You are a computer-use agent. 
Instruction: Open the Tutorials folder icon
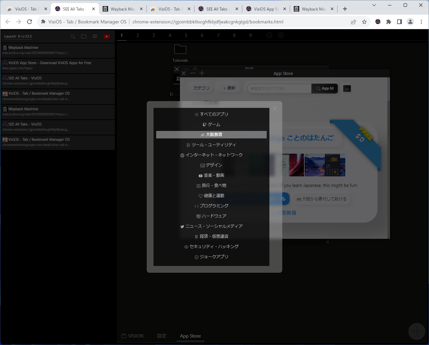point(180,50)
